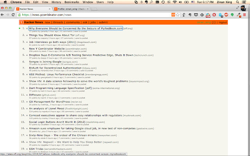The height and width of the screenshot is (156, 250).
Task: Open the Window menu
Action: (x=88, y=2)
